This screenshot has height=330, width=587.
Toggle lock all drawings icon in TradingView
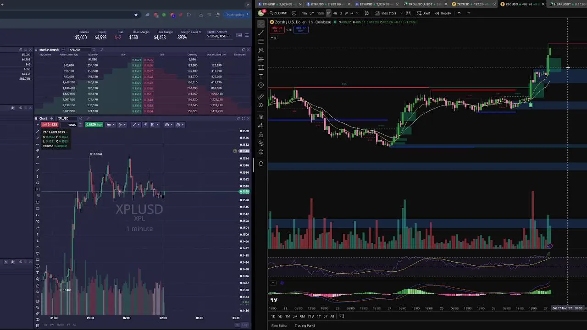point(261,134)
